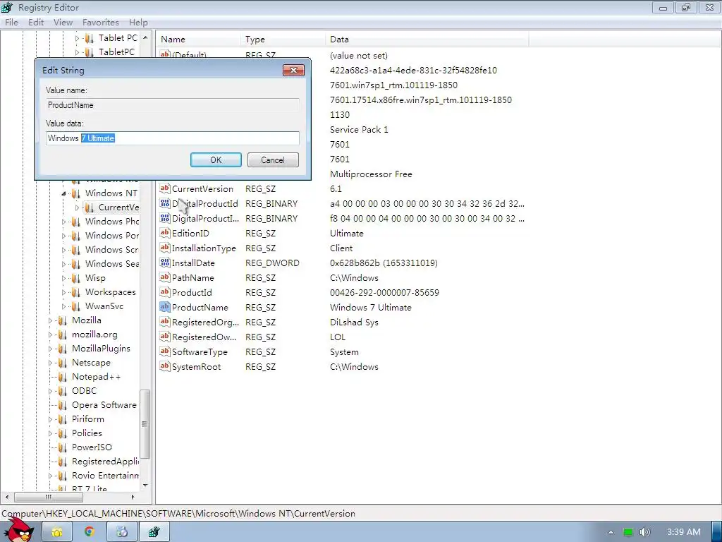
Task: Open the File menu
Action: [11, 22]
